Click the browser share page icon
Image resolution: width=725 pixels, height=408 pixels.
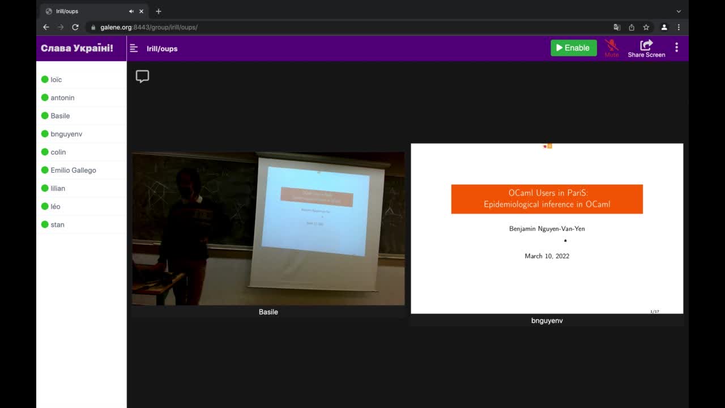632,27
